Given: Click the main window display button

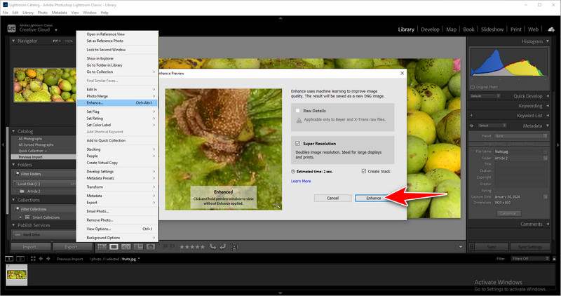Looking at the screenshot, I should pos(9,258).
